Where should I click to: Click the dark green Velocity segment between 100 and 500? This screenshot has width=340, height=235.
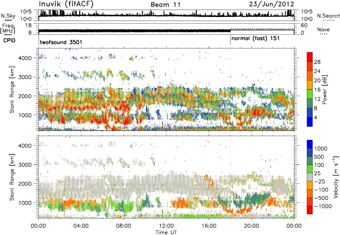310,160
